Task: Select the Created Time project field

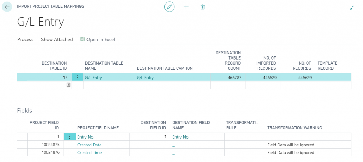Action: [89, 153]
